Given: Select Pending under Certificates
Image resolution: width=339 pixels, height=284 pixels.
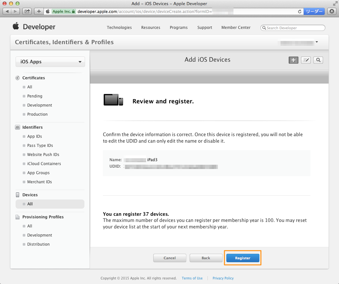Looking at the screenshot, I should 35,96.
